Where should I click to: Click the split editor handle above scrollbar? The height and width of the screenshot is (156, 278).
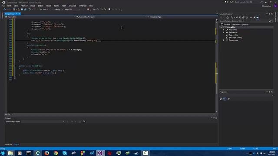(x=216, y=19)
